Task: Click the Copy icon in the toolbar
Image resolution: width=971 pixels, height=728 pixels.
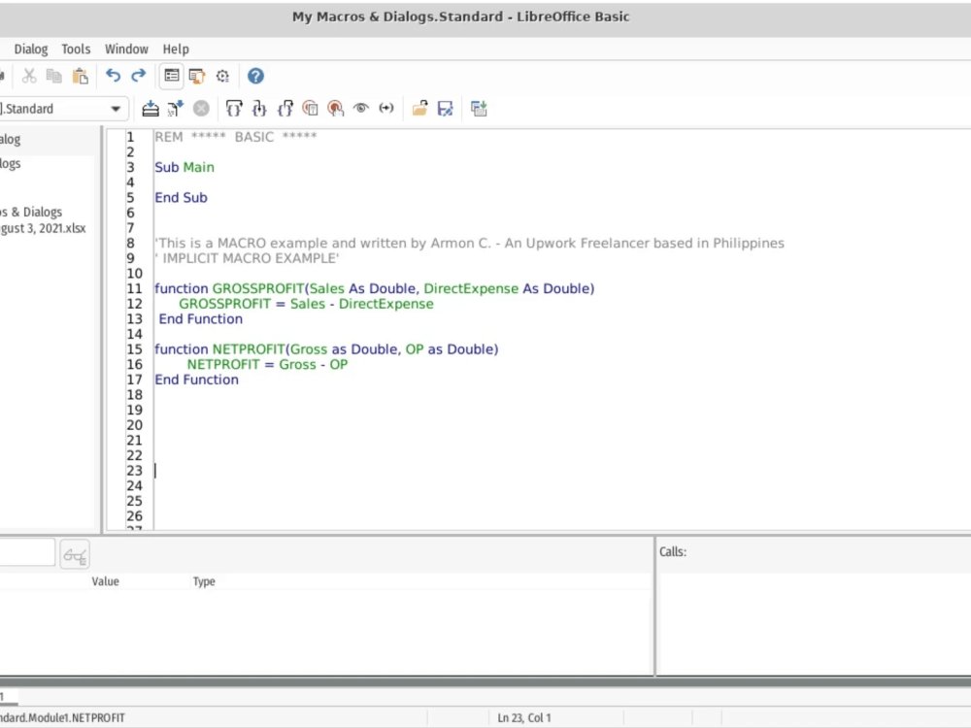Action: click(54, 76)
